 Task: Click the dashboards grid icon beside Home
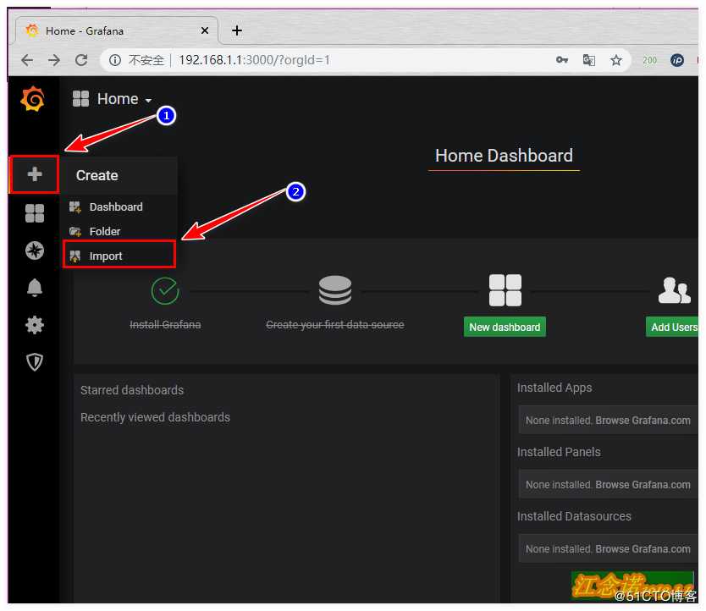coord(80,99)
